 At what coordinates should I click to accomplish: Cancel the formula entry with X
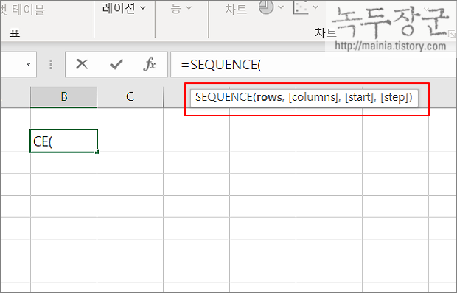[x=82, y=64]
